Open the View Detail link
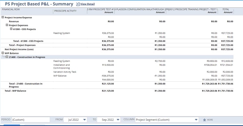Viewport: 243px width, 126px height. [87, 4]
